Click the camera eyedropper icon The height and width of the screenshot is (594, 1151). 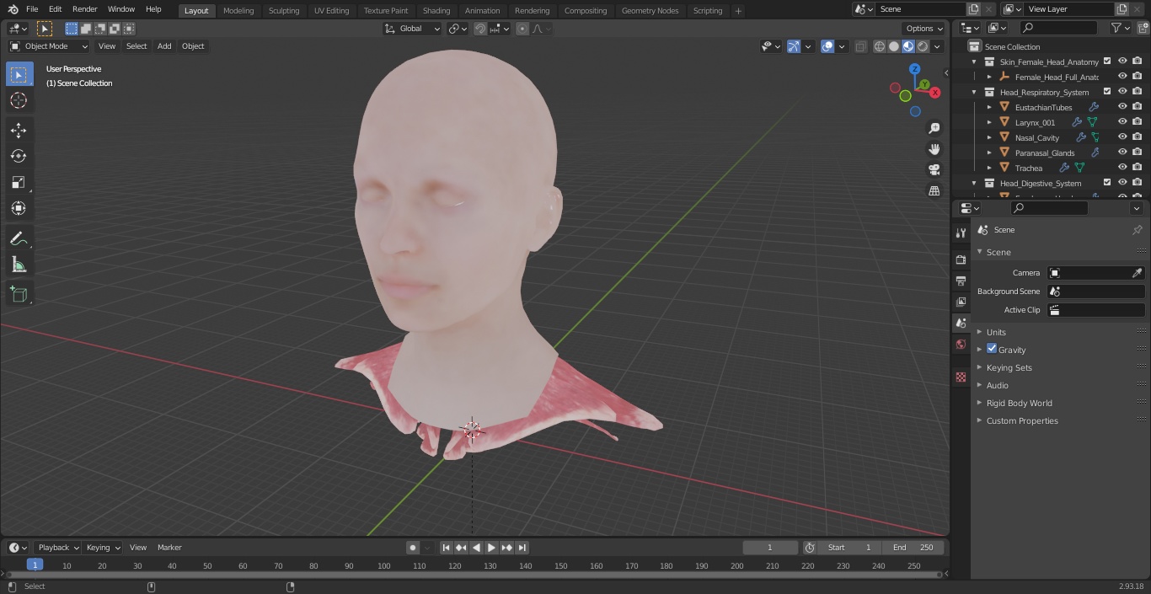tap(1137, 273)
